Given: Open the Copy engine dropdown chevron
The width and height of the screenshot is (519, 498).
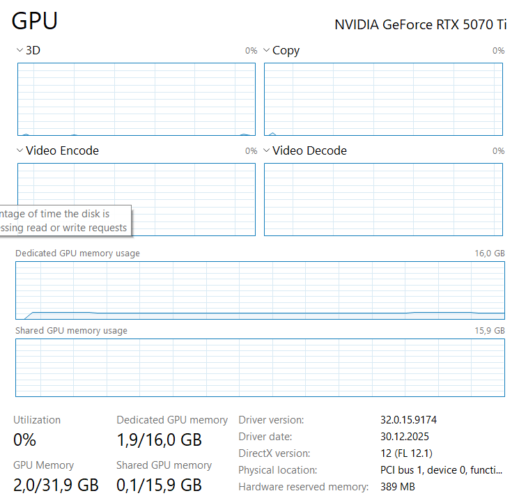Looking at the screenshot, I should tap(266, 50).
